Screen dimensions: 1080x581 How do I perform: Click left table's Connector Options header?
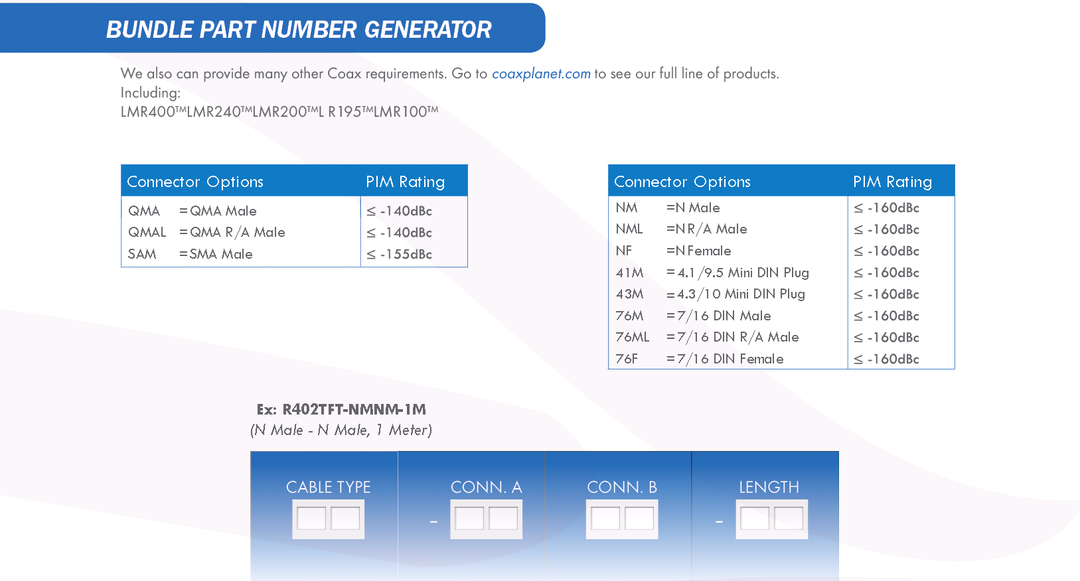click(x=195, y=182)
